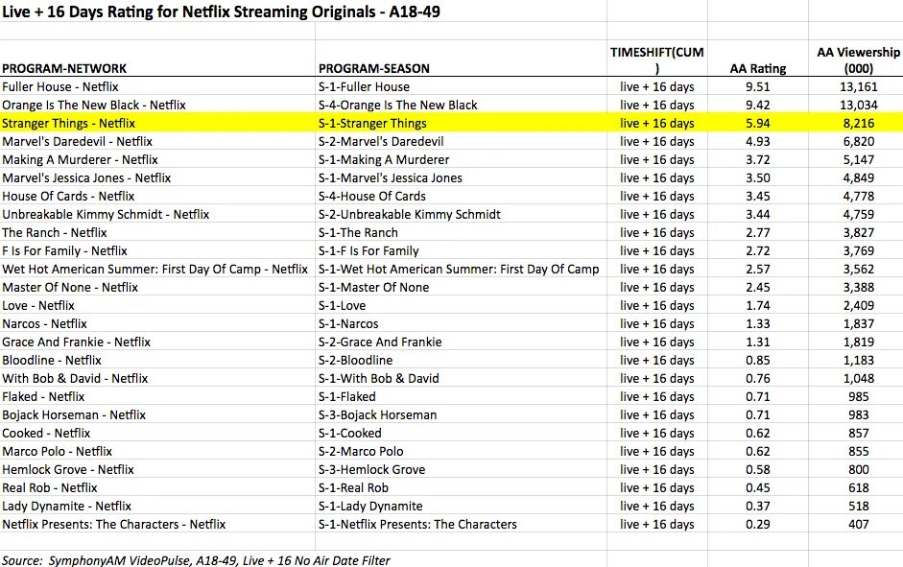Viewport: 903px width, 567px height.
Task: Select the SymphonyAM VideoPulse source note
Action: [x=196, y=560]
